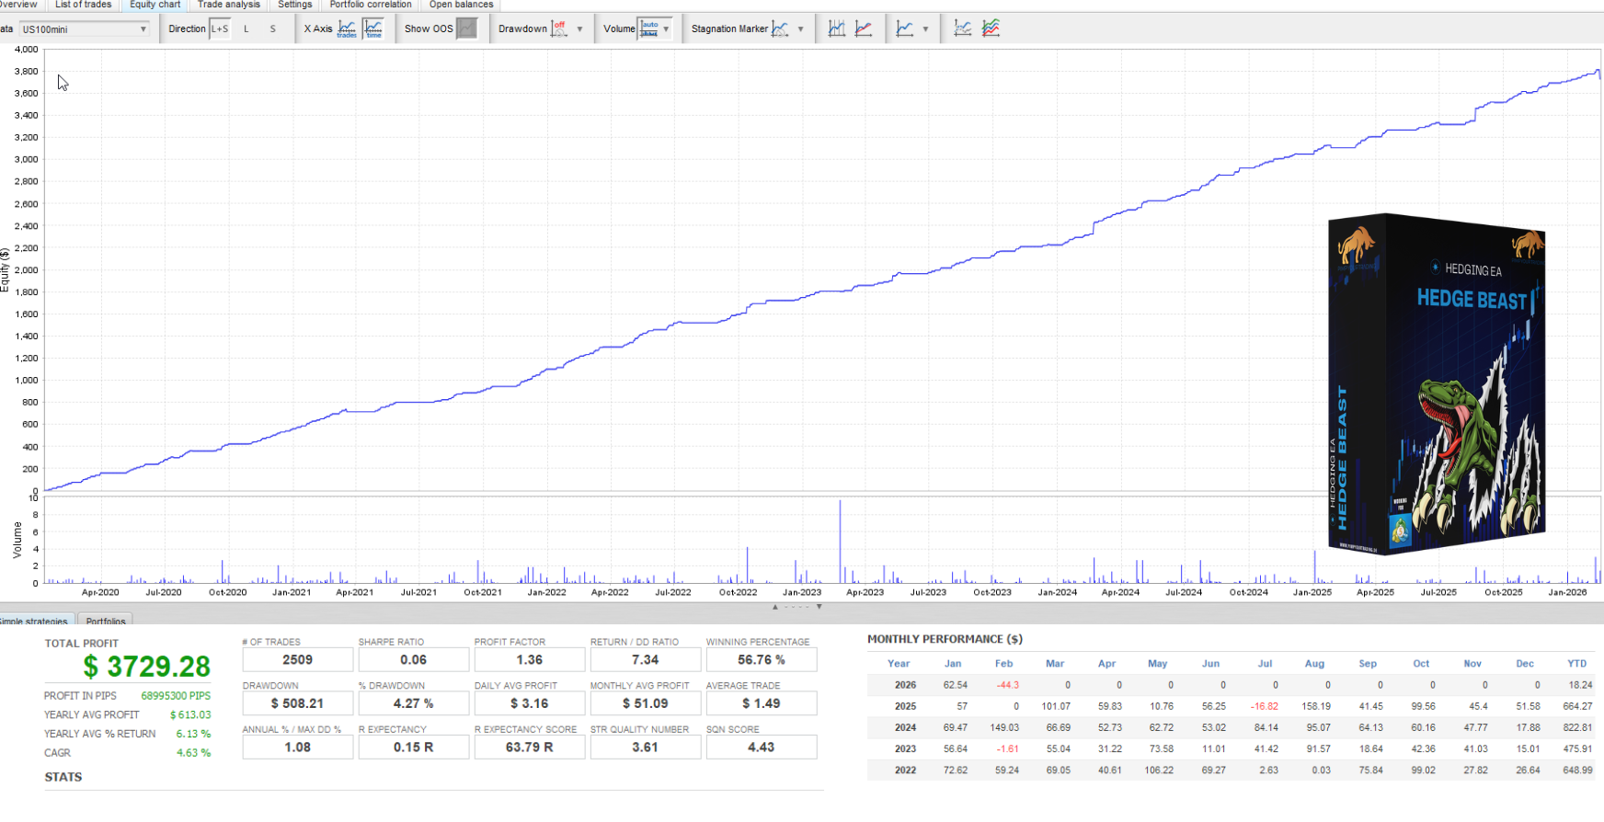Open the Portfolios tab
1604x822 pixels.
106,621
